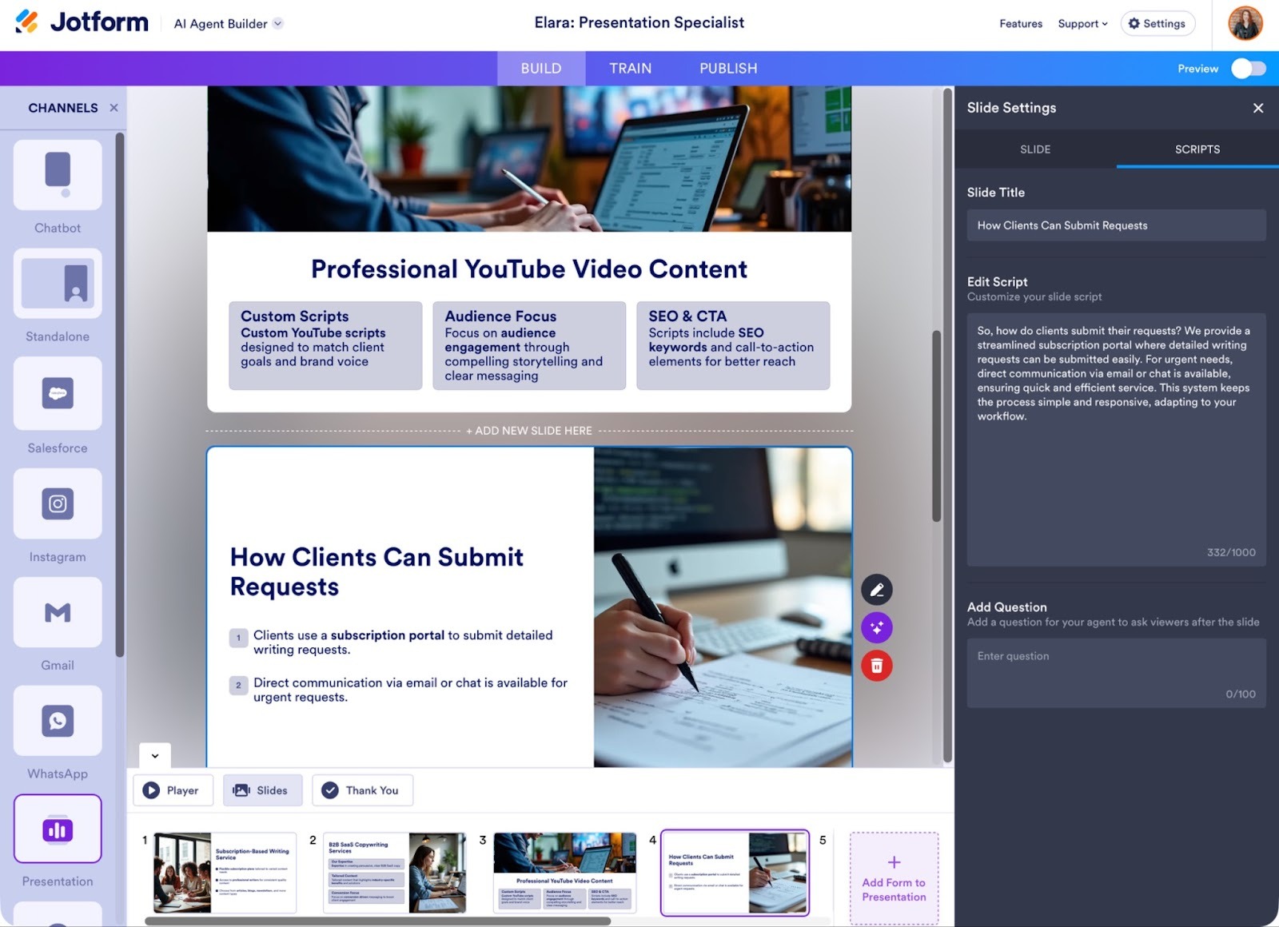Delete the slide using the trash icon
1279x927 pixels.
876,665
